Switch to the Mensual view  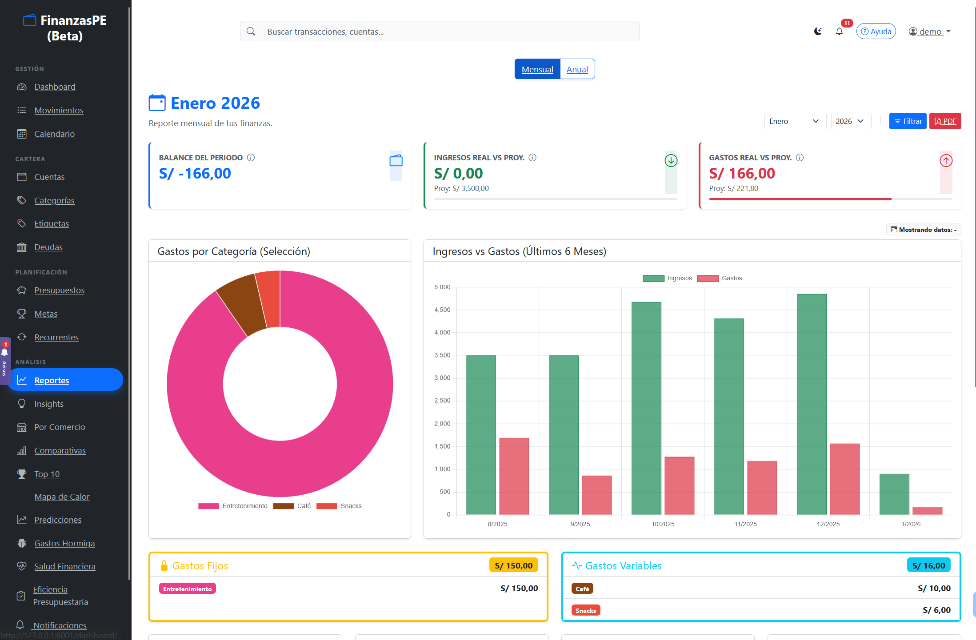click(537, 69)
